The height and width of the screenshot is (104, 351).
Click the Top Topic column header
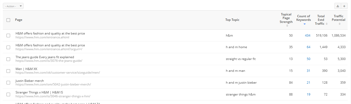click(x=232, y=20)
